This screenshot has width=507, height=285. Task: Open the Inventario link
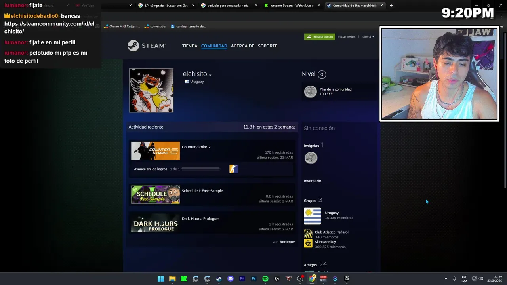pos(313,181)
